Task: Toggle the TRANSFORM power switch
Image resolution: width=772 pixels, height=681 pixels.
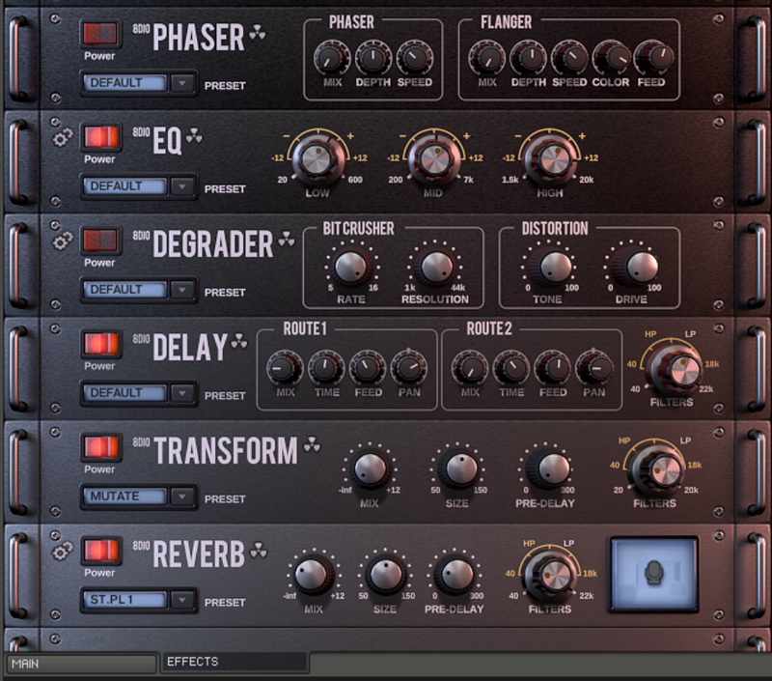Action: pyautogui.click(x=101, y=447)
